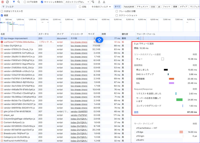
Task: Click purple SSL timing bar
Action: click(172, 83)
